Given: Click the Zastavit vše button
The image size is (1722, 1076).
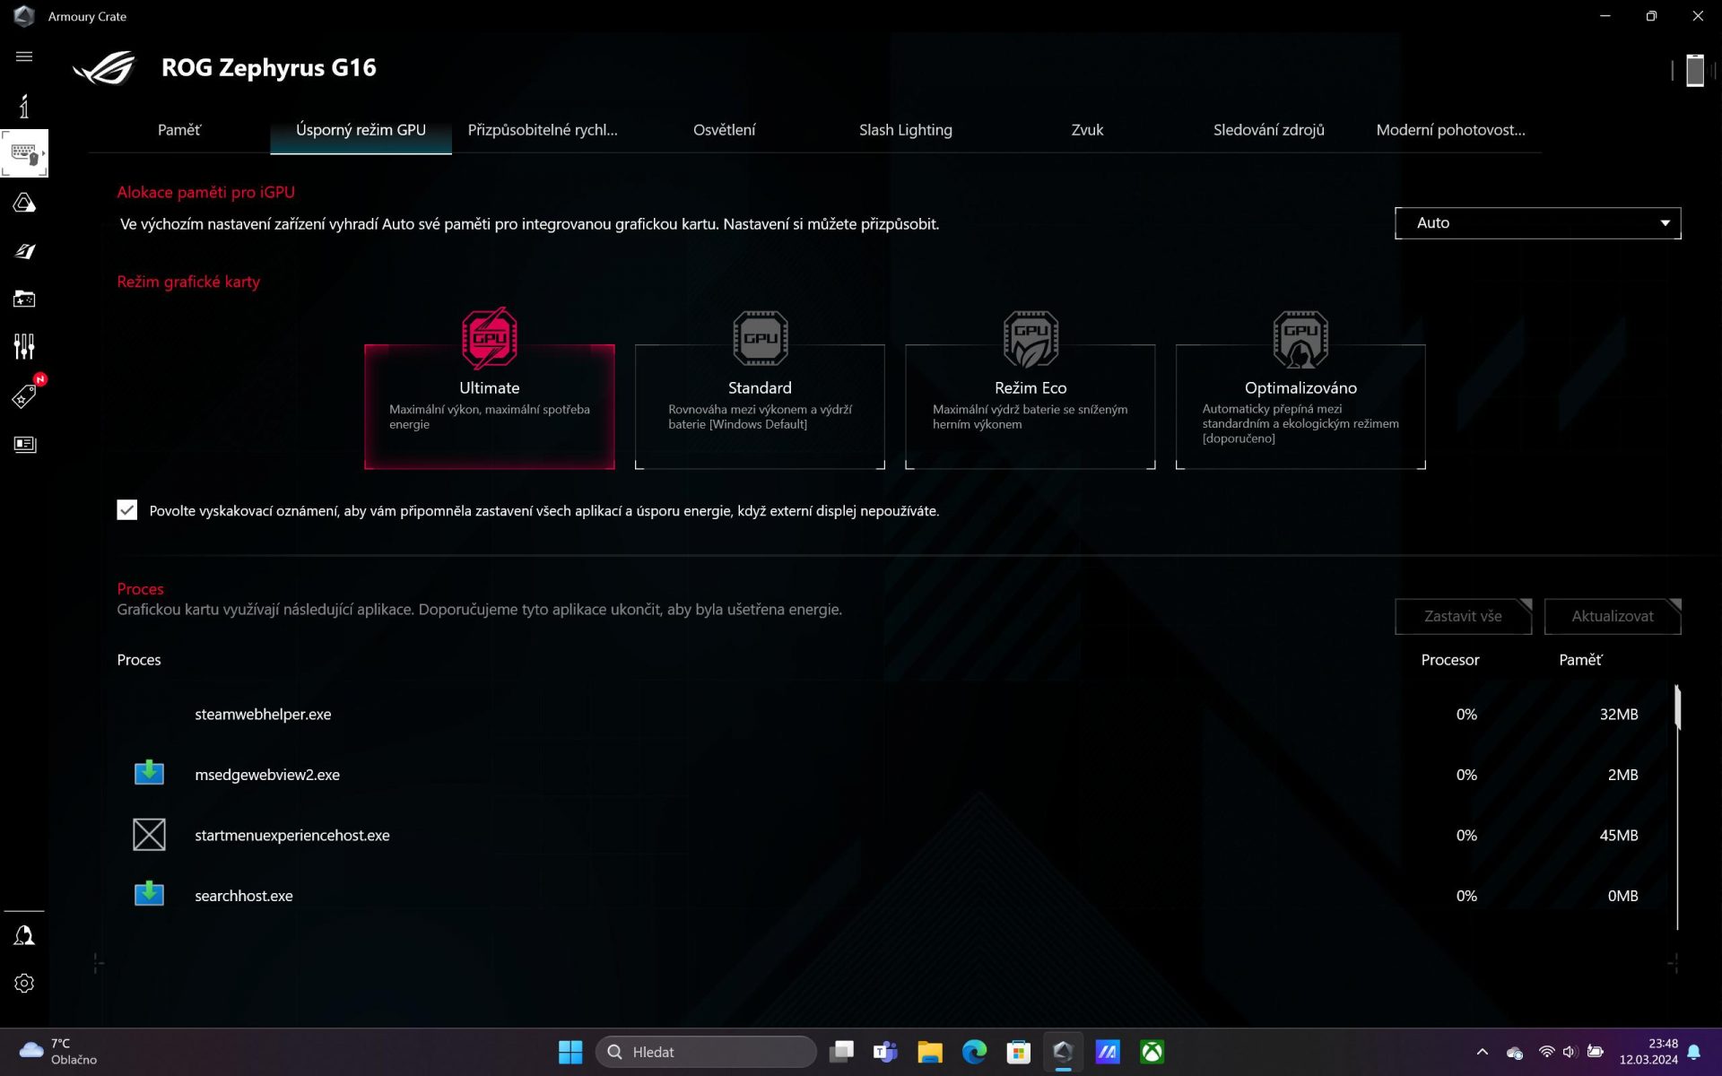Looking at the screenshot, I should [1463, 616].
